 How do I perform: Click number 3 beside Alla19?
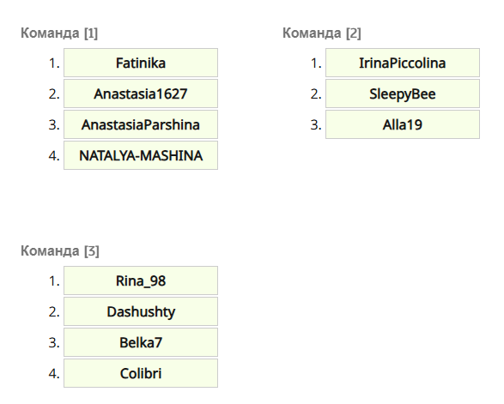tap(316, 124)
